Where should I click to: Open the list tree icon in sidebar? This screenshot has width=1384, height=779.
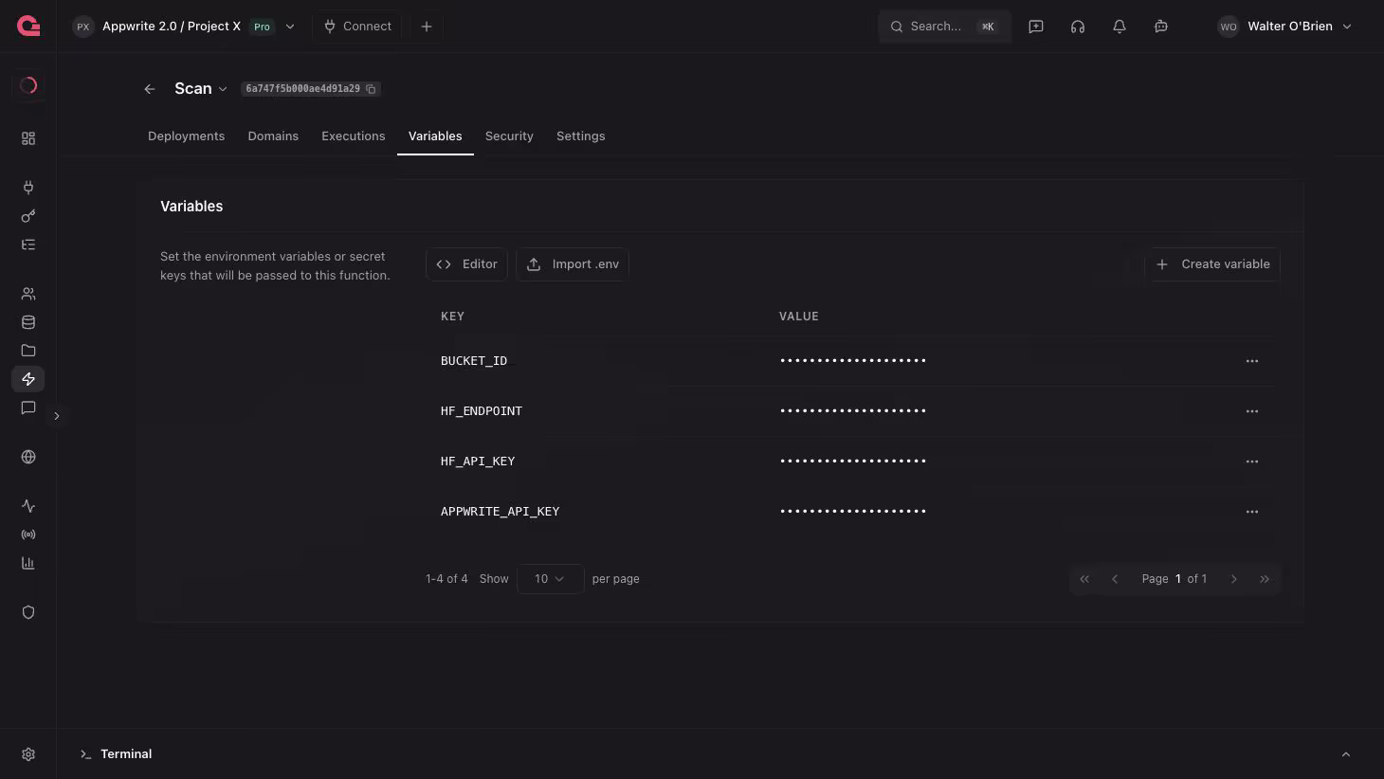(28, 245)
